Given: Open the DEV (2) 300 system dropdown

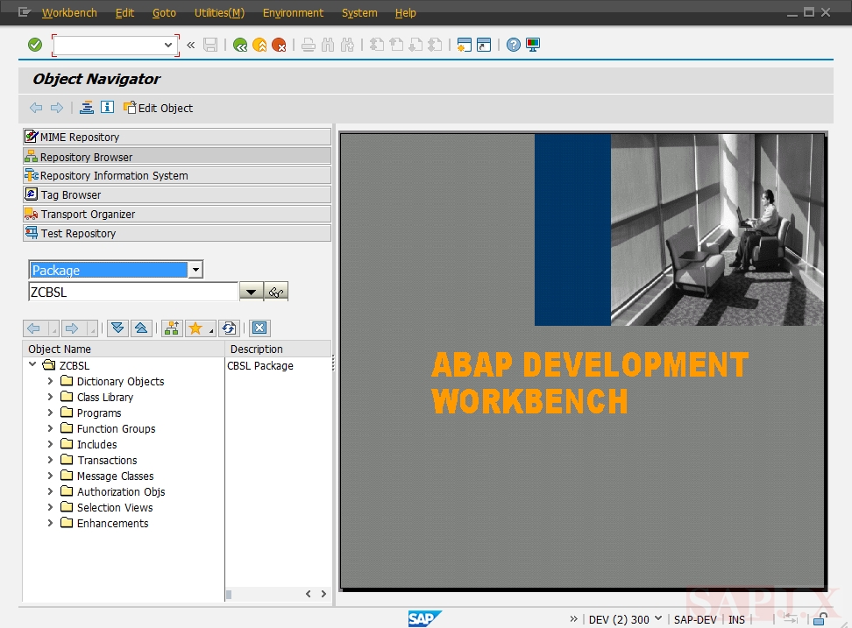Looking at the screenshot, I should point(658,618).
